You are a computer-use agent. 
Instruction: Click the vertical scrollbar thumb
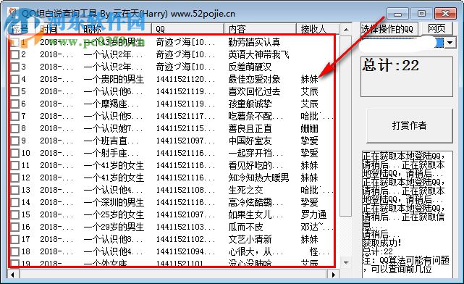(345, 126)
